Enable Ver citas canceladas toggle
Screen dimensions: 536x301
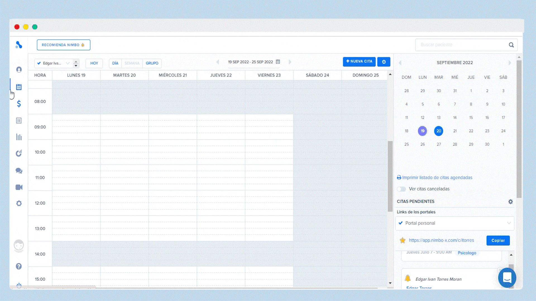(x=401, y=189)
